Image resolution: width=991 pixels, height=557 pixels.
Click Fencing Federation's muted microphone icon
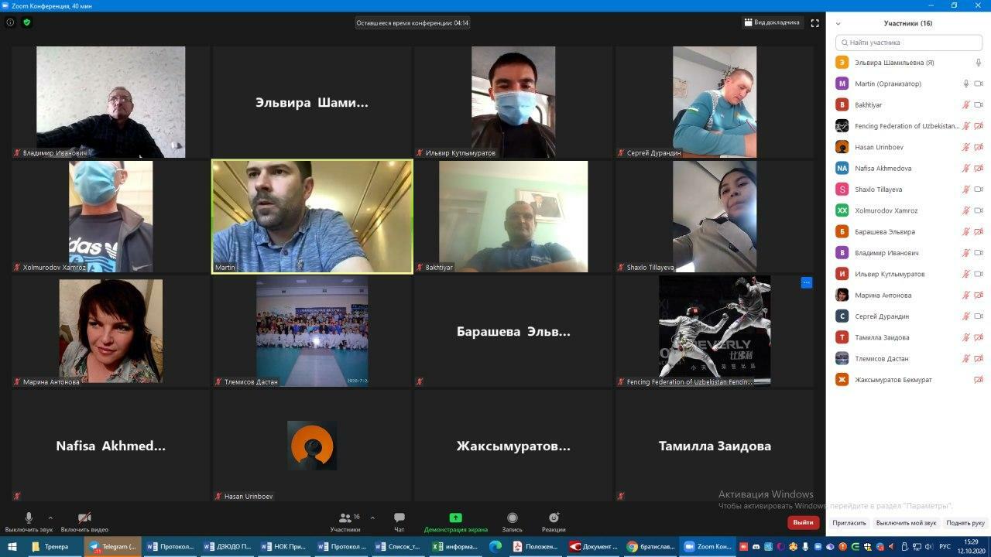(966, 126)
